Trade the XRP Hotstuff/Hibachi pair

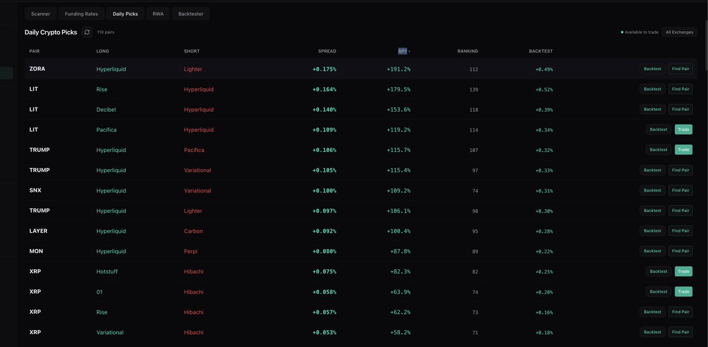click(683, 272)
